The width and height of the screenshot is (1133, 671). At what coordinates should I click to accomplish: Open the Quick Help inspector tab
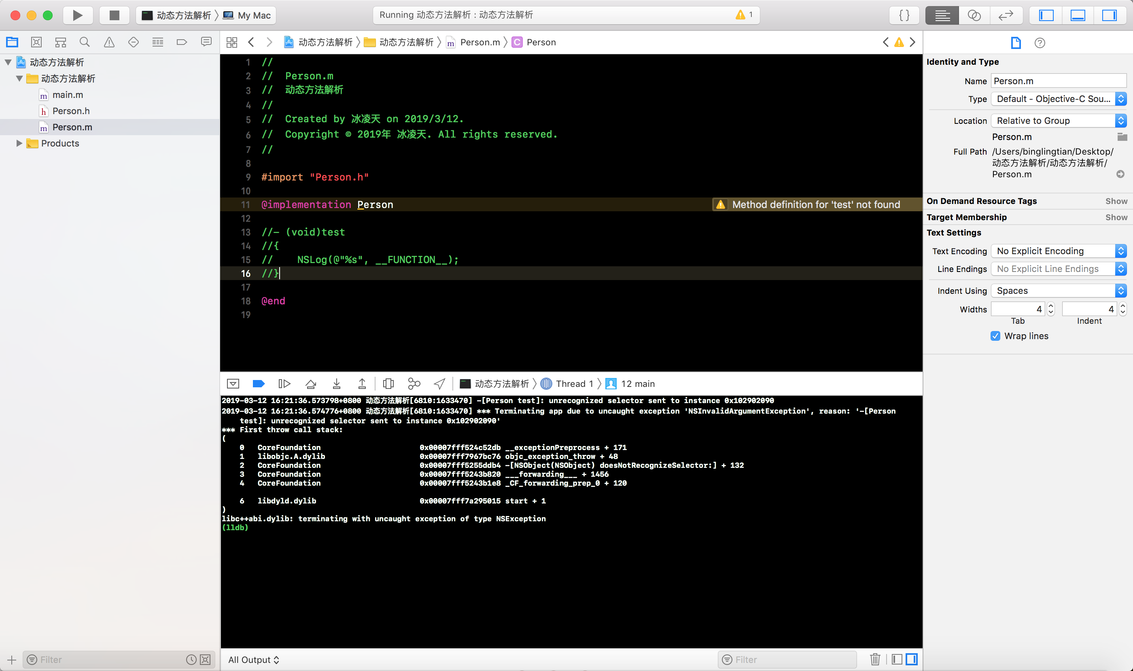coord(1040,42)
